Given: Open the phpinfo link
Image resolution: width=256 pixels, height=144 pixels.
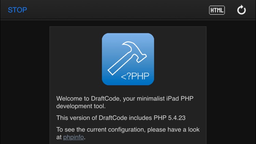Looking at the screenshot, I should pyautogui.click(x=73, y=137).
